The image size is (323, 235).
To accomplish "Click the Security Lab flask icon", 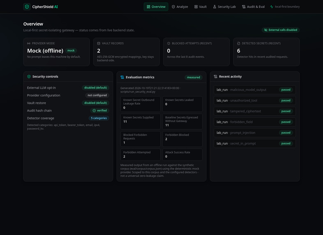I will tap(215, 7).
